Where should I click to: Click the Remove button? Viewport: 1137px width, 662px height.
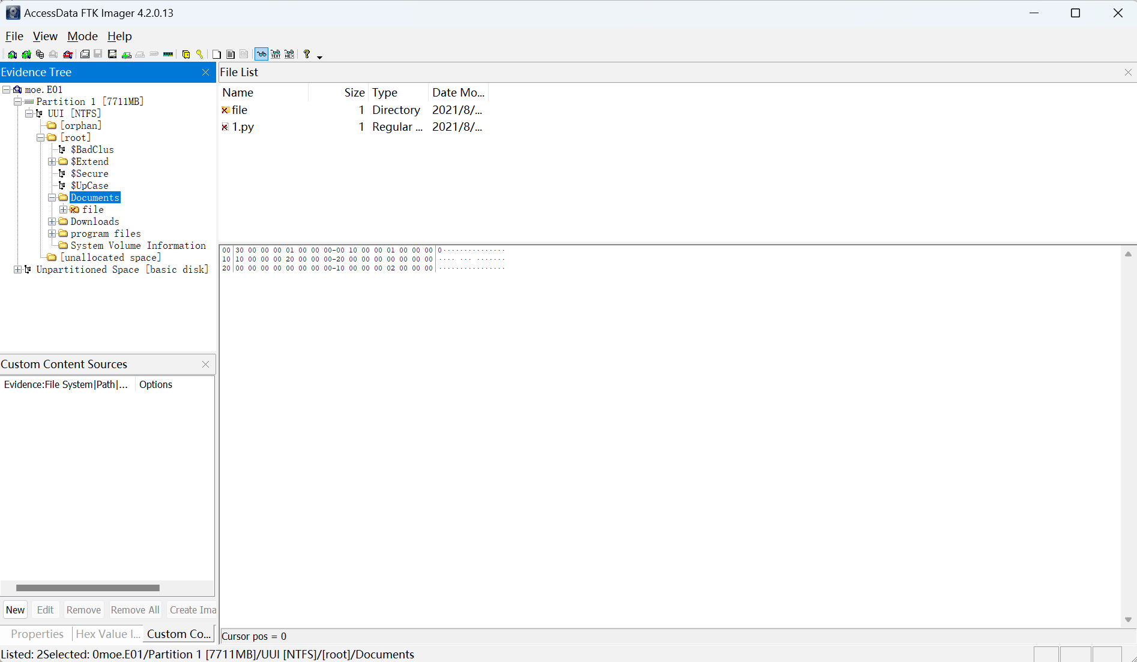click(x=83, y=610)
